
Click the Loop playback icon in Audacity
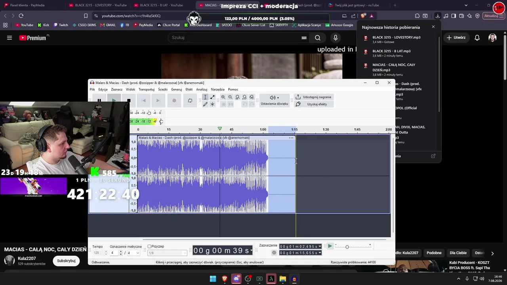tap(190, 101)
